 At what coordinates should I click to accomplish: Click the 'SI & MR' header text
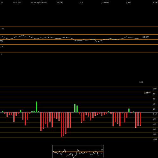17,3
